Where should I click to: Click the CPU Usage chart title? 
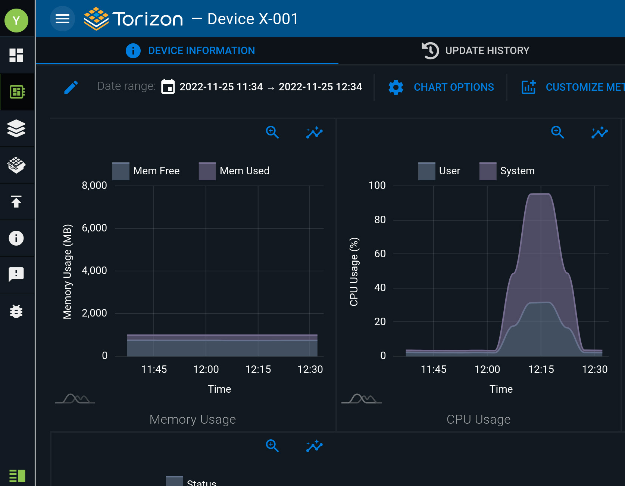[479, 420]
